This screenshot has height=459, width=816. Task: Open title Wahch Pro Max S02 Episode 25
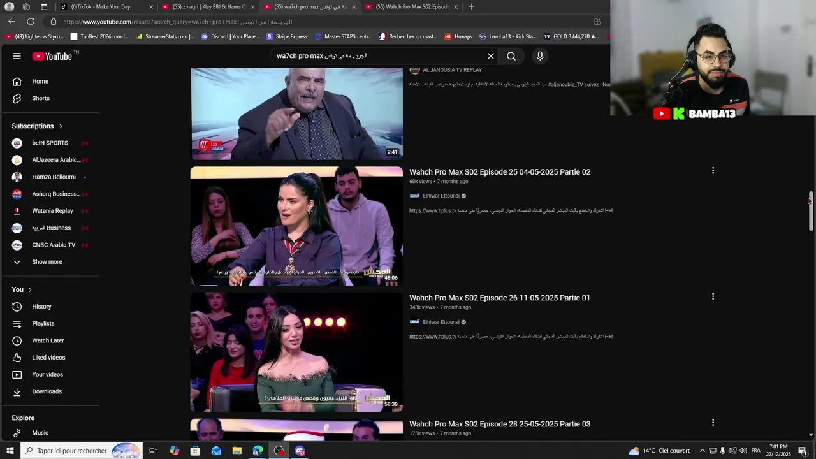(x=500, y=172)
